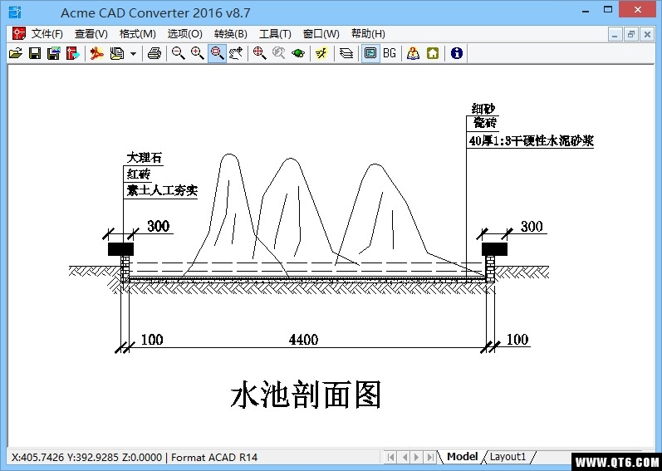Click the Zoom out magnifier

[179, 53]
